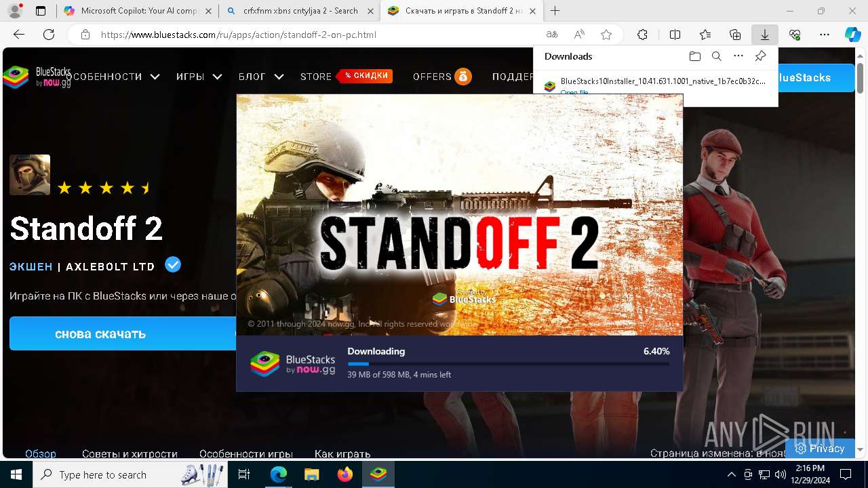
Task: Open the Как играть tab
Action: (x=342, y=453)
